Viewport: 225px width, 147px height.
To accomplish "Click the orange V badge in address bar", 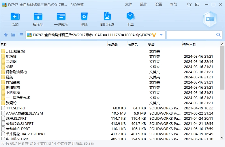I will [154, 35].
